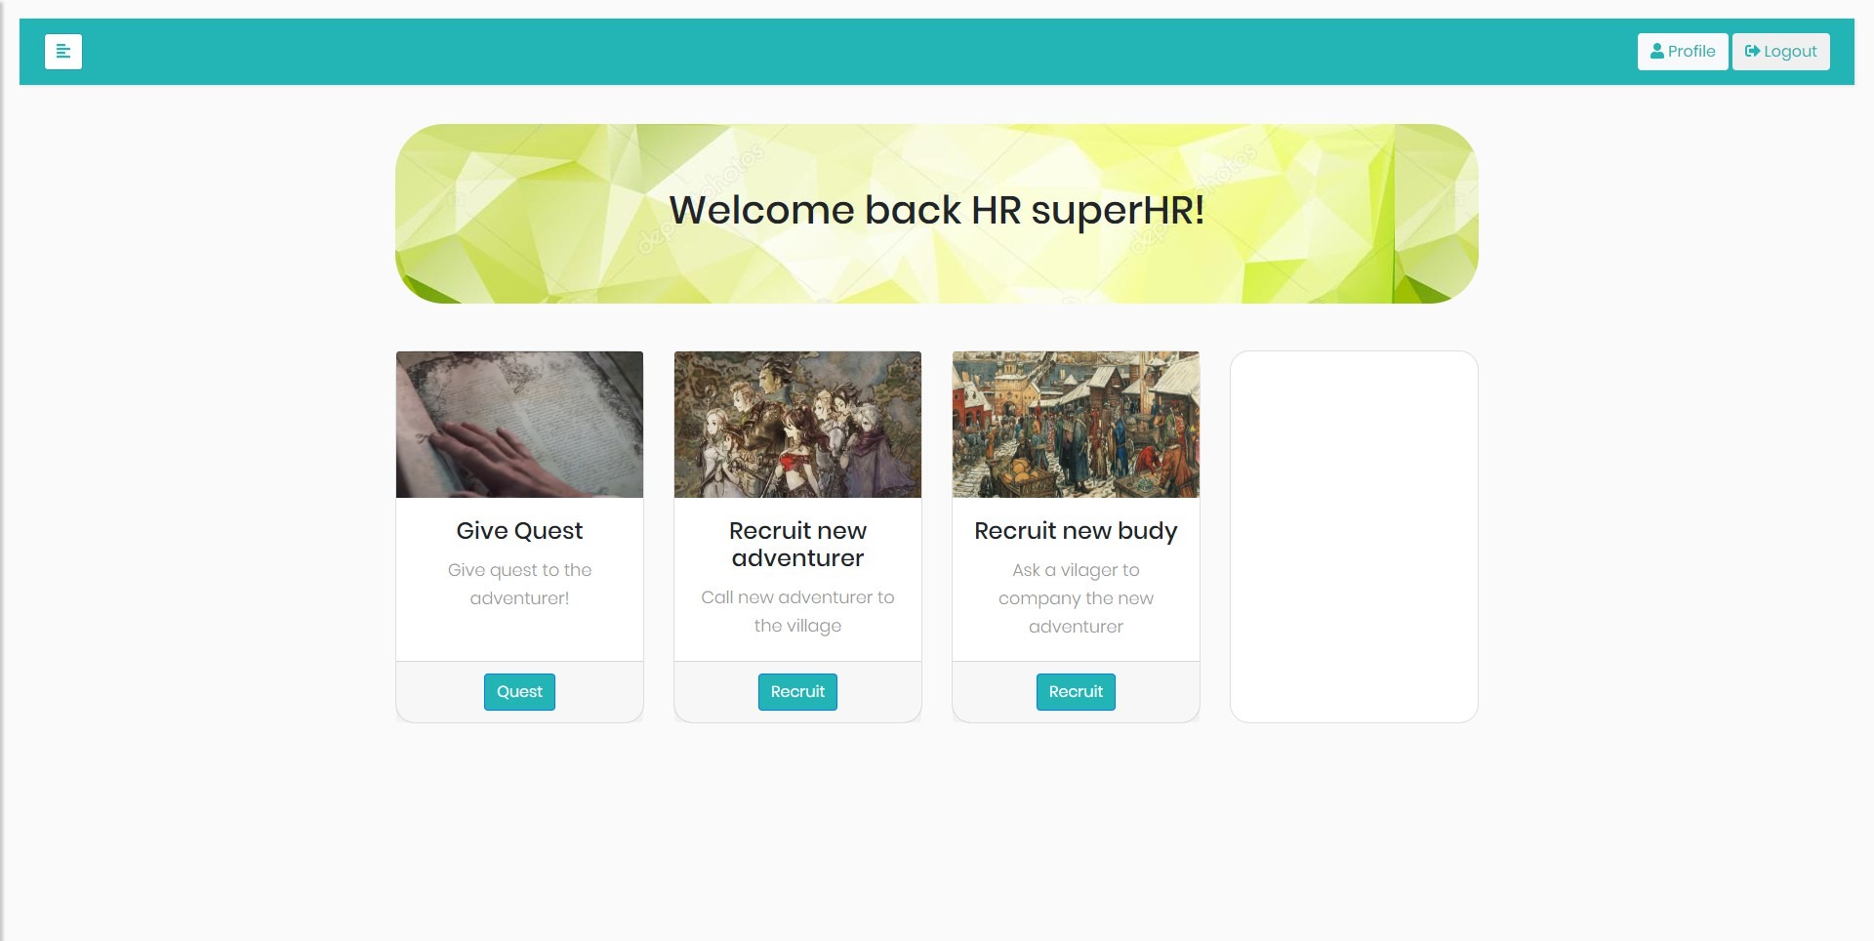Click the teal top navigation bar
This screenshot has height=941, width=1874.
click(x=937, y=52)
